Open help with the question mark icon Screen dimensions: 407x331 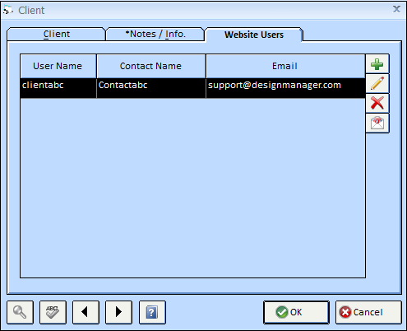pyautogui.click(x=152, y=312)
